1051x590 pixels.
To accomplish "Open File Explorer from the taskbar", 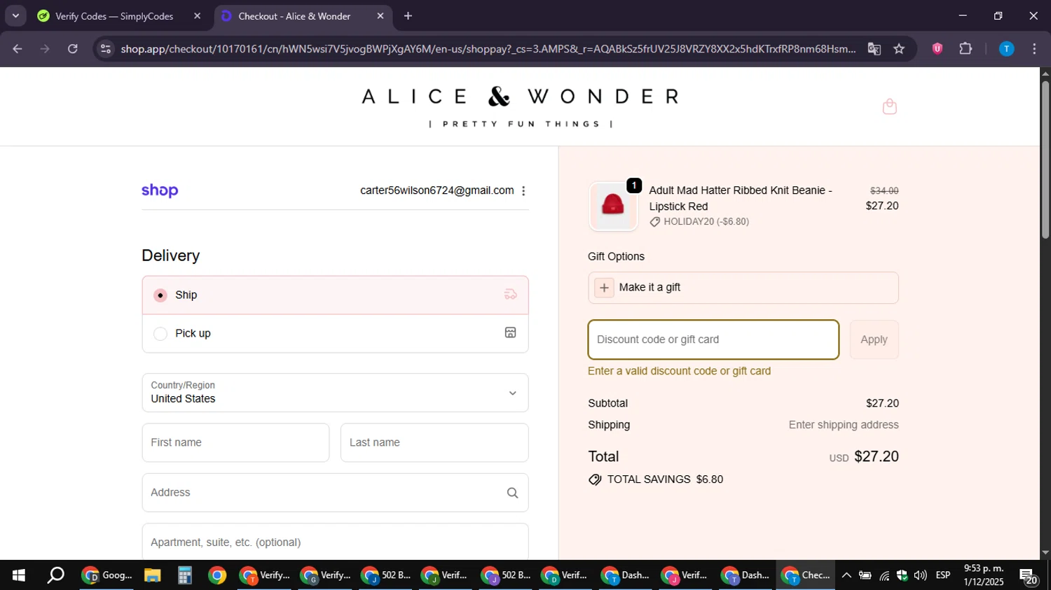I will coord(152,575).
